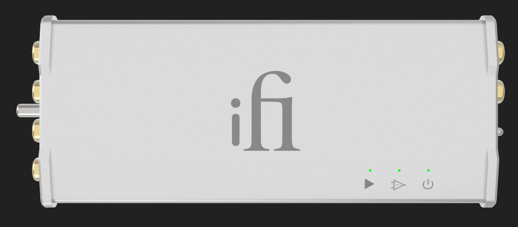518x227 pixels.
Task: Select the topmost gold connector on left
Action: pos(37,52)
